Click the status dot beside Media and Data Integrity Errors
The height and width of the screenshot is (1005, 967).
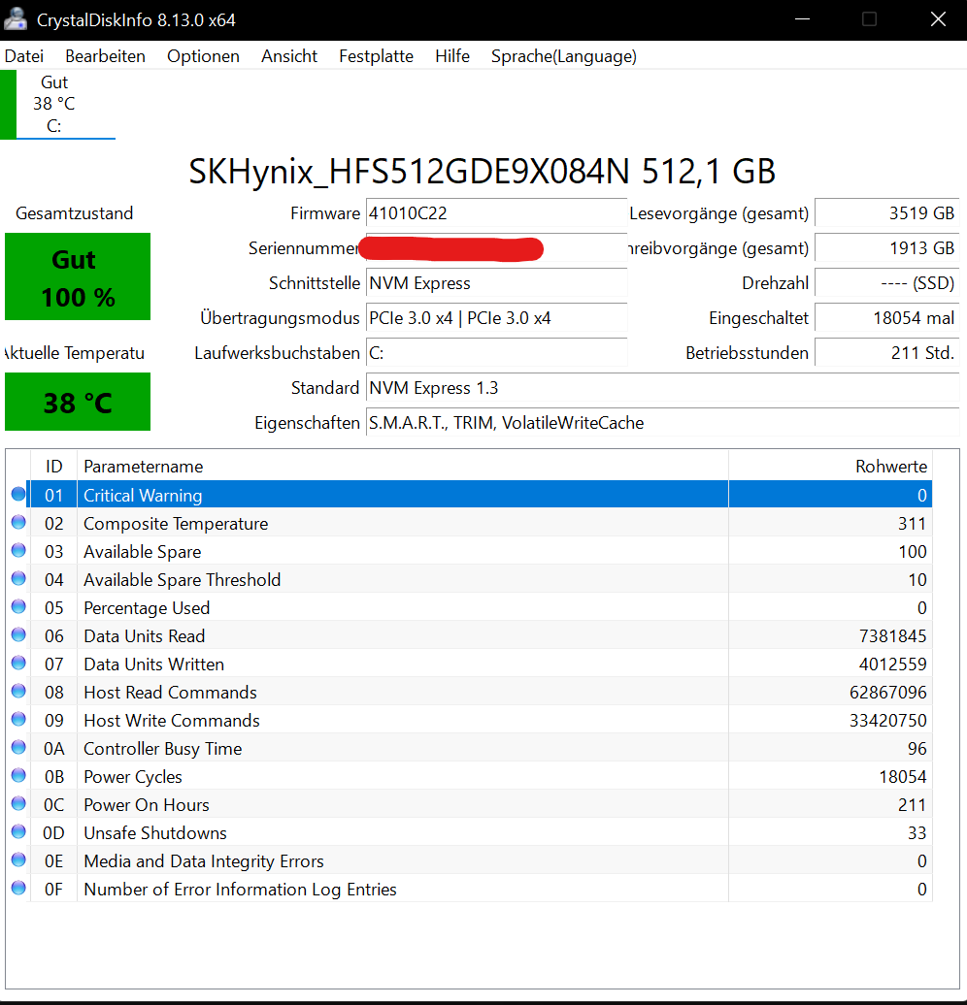(x=18, y=860)
